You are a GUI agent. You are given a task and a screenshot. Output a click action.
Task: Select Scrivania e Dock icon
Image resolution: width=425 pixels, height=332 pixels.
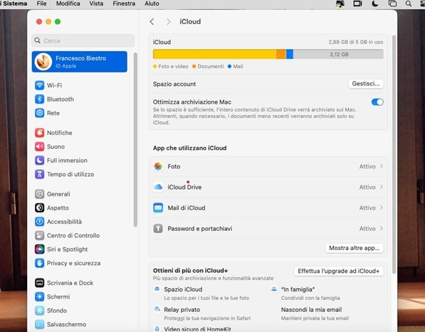point(40,283)
